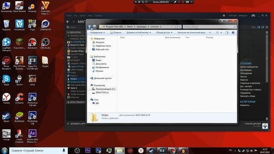
Task: Open the Видео library
Action: 98,60
